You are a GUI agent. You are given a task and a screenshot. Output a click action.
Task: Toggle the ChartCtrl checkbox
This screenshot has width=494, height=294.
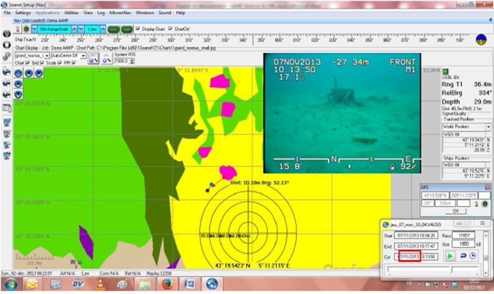click(x=170, y=29)
